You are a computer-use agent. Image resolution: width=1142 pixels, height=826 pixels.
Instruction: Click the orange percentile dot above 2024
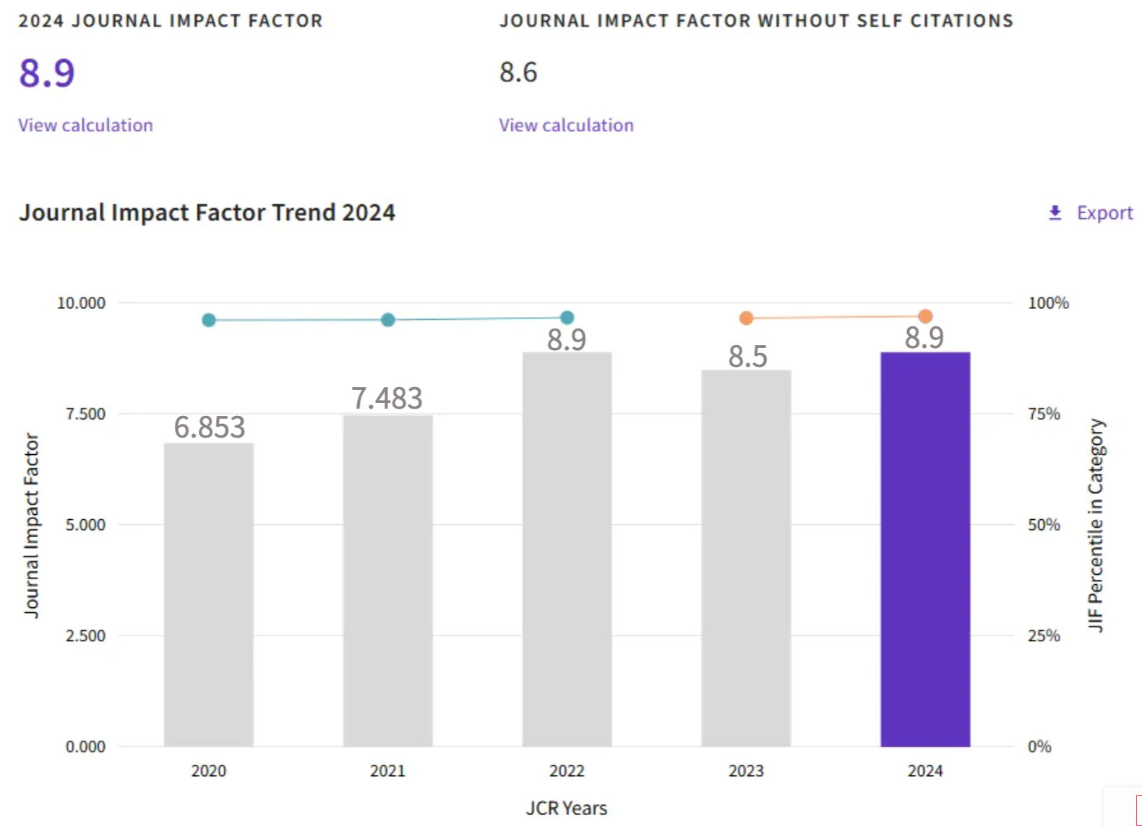(925, 316)
